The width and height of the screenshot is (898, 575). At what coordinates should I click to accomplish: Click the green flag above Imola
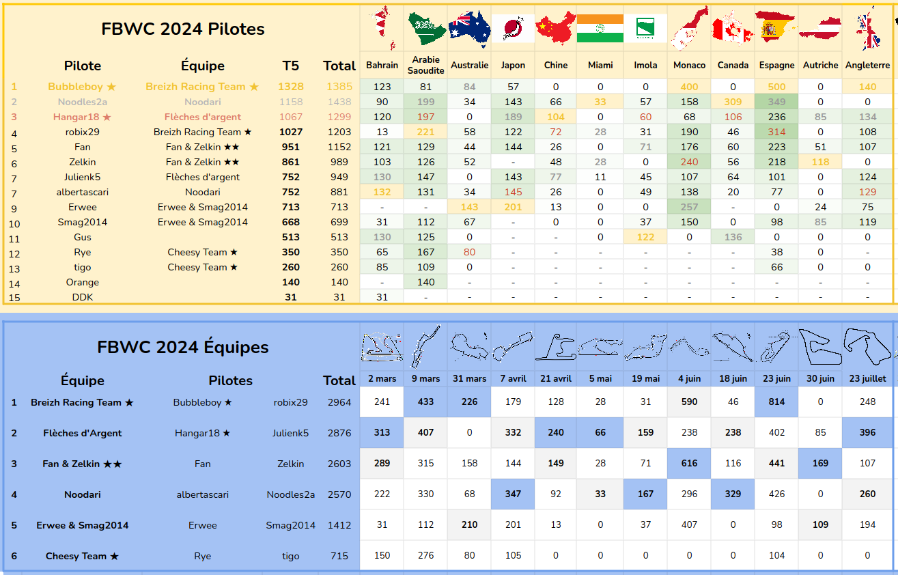(645, 29)
